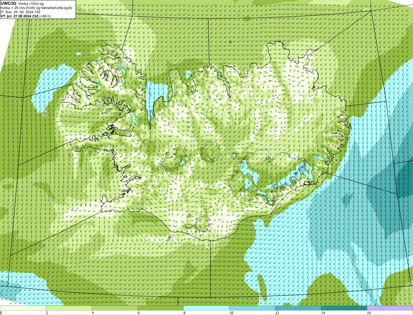This screenshot has height=315, width=413.
Task: Click the legend scale label "4"
Action: pos(93,313)
